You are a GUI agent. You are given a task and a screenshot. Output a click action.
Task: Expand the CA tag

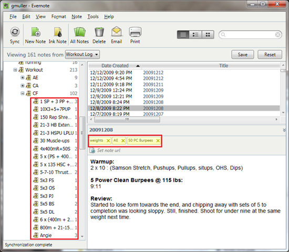pyautogui.click(x=22, y=86)
